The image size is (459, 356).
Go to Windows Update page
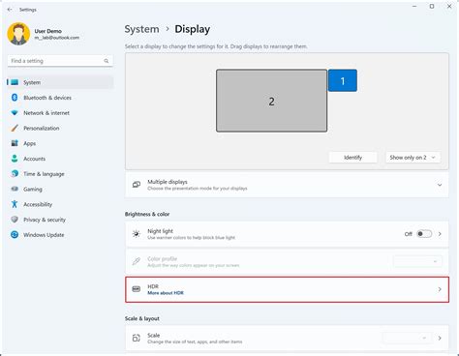[x=60, y=235]
